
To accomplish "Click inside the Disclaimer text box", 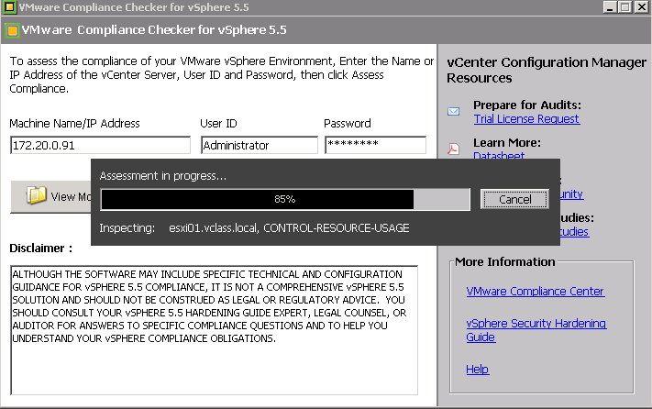I will click(x=215, y=330).
